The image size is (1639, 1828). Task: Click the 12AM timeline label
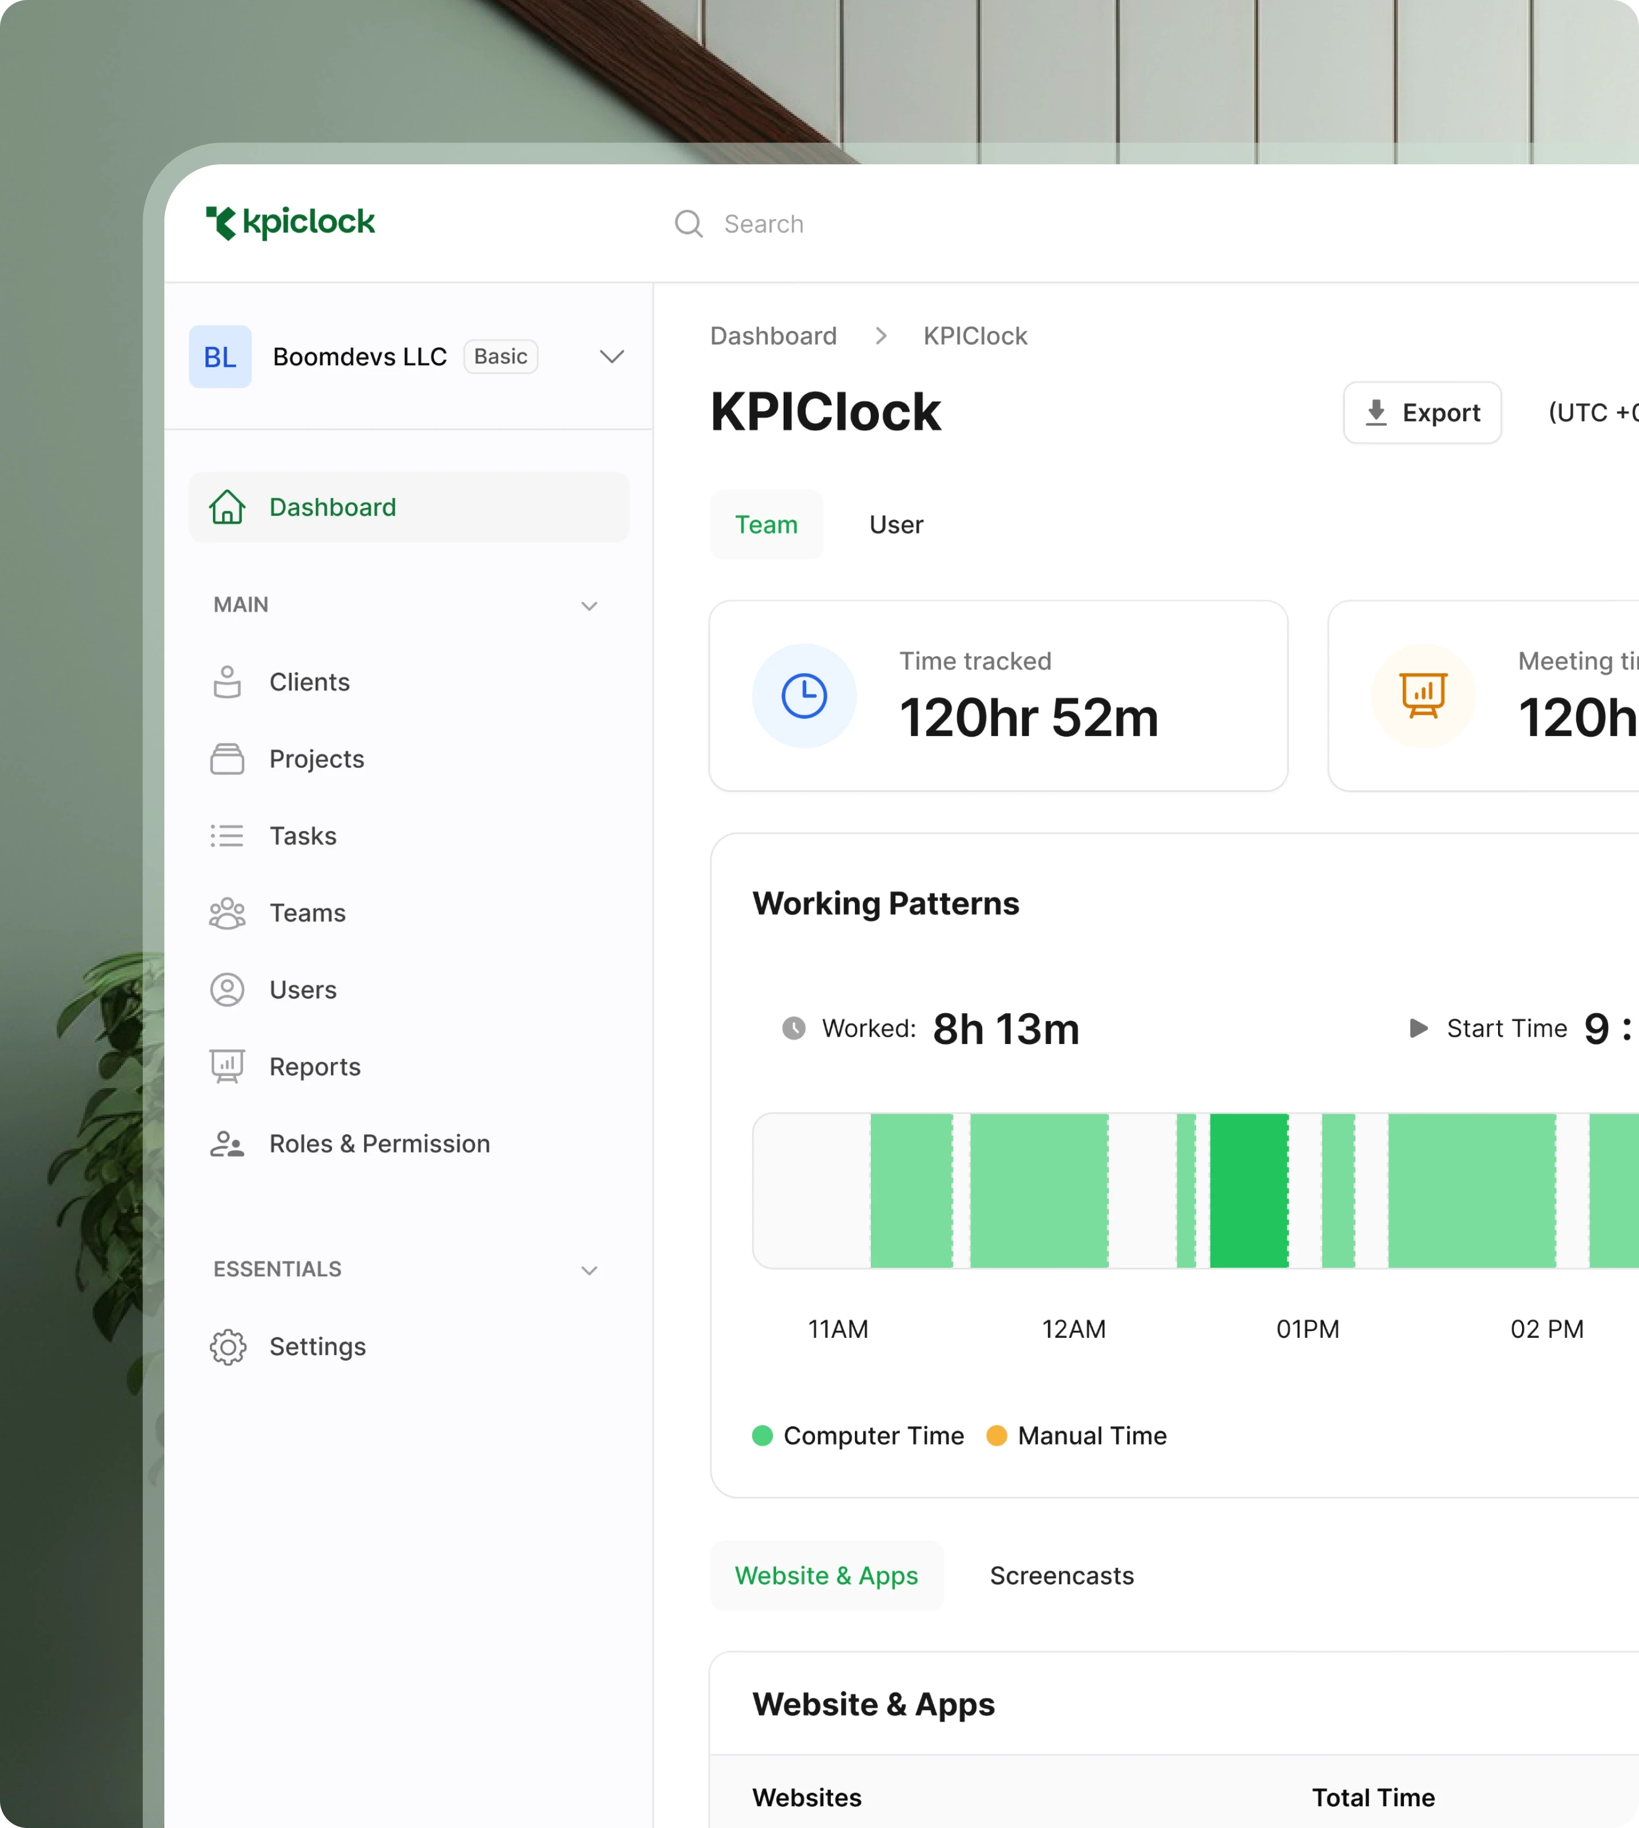tap(1073, 1330)
